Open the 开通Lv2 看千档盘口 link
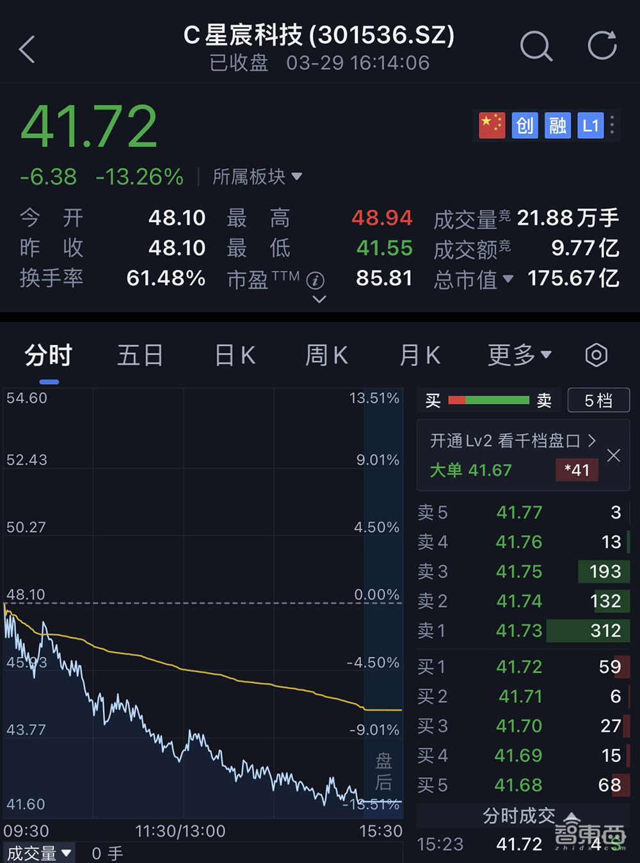The image size is (640, 863). [512, 440]
